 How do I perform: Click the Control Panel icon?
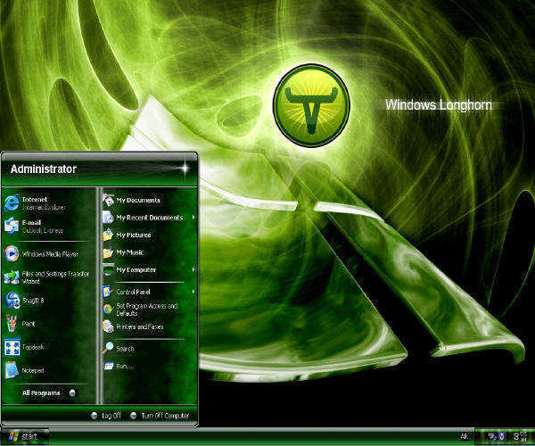[108, 292]
